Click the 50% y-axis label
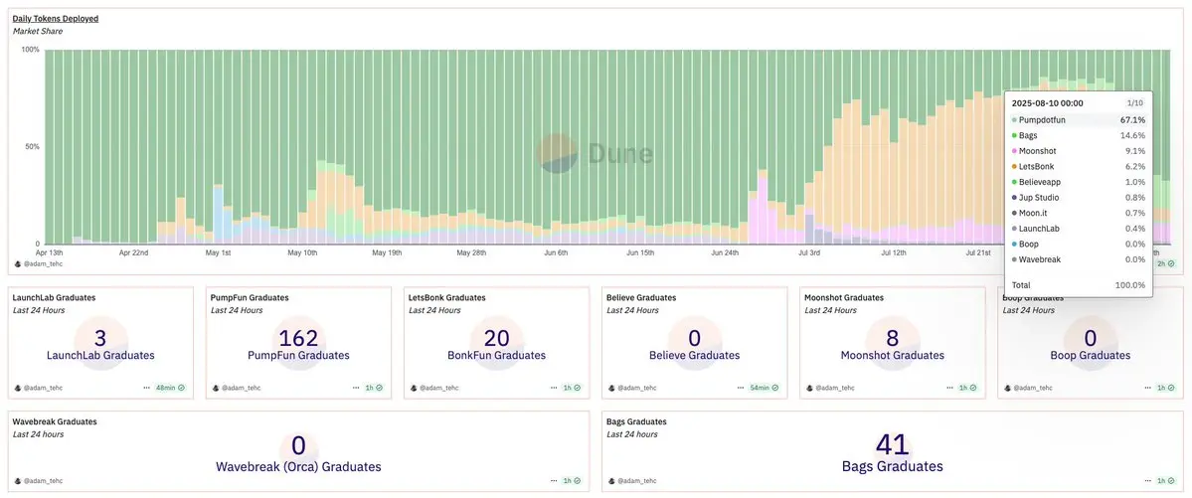 [x=31, y=147]
